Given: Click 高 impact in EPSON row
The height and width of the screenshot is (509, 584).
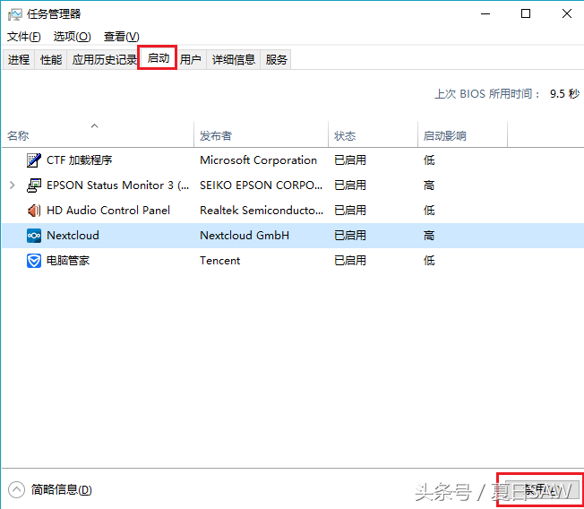Looking at the screenshot, I should coord(429,185).
